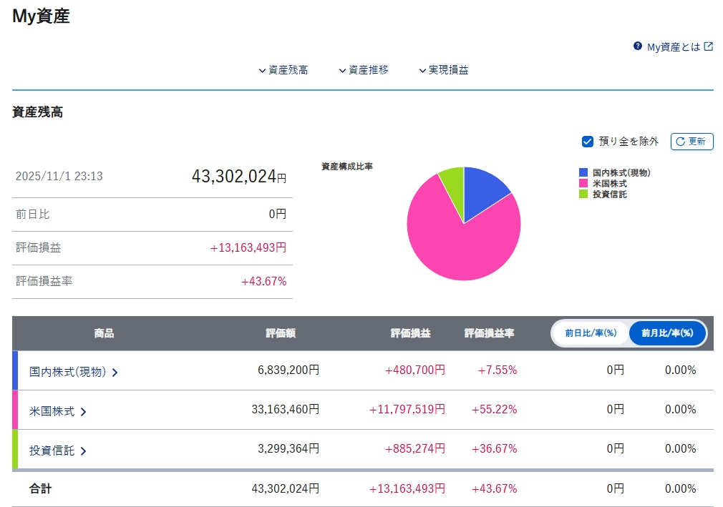Click the chevron arrow next to 米国株式
The image size is (723, 507).
[84, 412]
